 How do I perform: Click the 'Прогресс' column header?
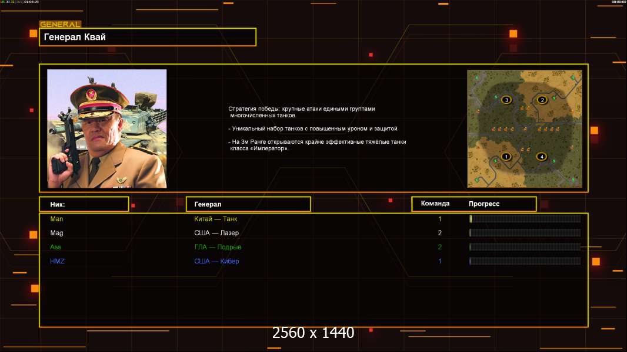[x=484, y=204]
